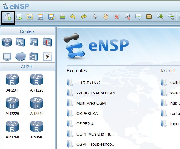This screenshot has width=180, height=149.
Task: Click the New Topology toolbar icon
Action: [8, 17]
